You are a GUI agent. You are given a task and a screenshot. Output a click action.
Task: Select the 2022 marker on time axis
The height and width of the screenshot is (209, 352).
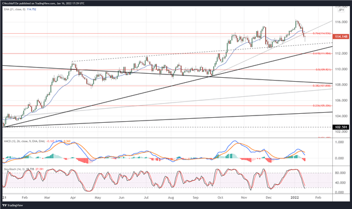294,198
